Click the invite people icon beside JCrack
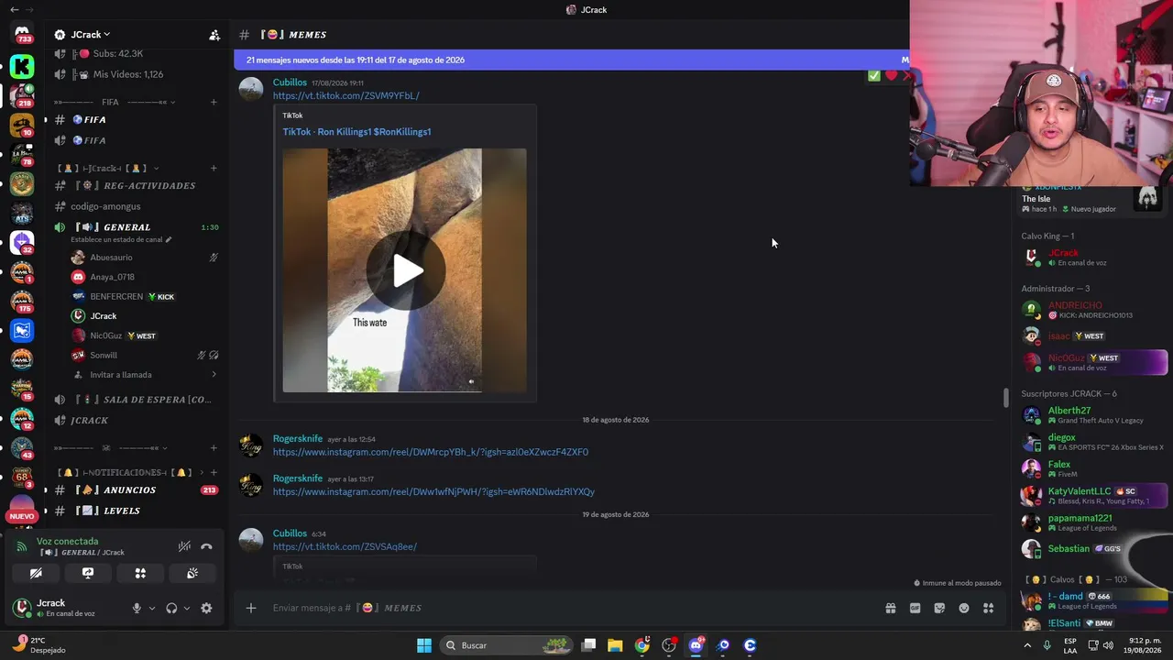 point(214,35)
